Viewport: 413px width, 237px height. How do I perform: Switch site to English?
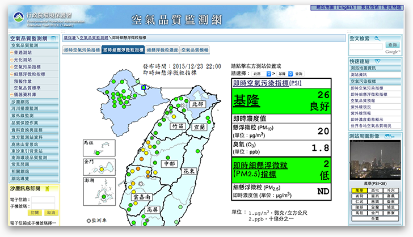coord(347,7)
